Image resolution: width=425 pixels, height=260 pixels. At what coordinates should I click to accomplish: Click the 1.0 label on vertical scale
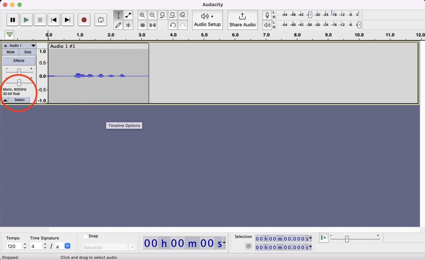pyautogui.click(x=42, y=51)
